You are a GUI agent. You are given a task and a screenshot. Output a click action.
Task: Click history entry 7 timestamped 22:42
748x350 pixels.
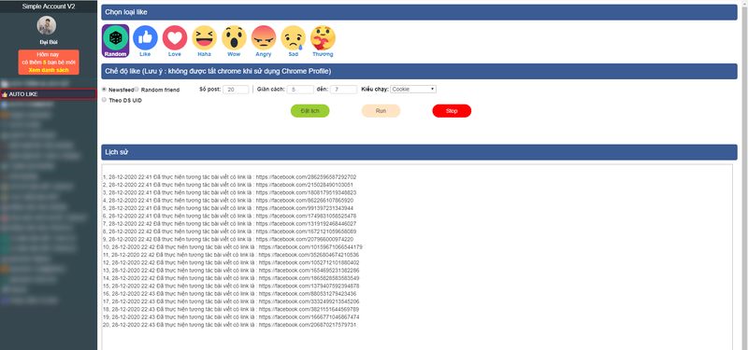pyautogui.click(x=229, y=224)
